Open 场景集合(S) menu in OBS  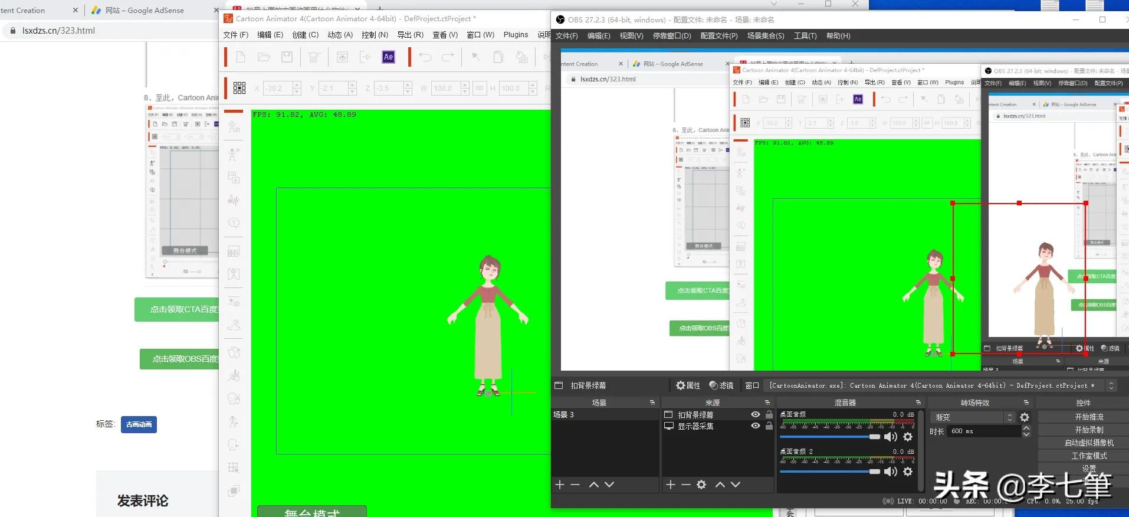coord(766,36)
